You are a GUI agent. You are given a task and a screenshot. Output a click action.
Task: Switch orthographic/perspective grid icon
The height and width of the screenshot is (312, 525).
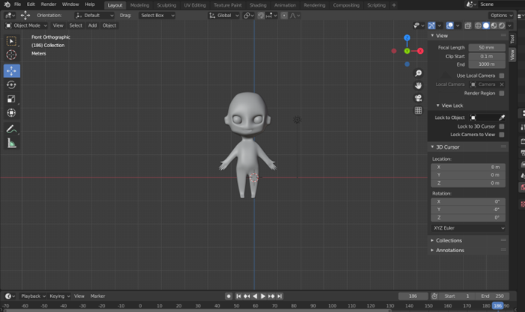(418, 111)
